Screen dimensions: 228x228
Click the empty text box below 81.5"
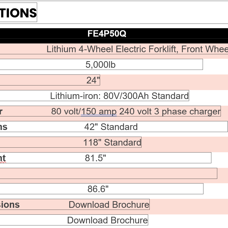click(x=108, y=173)
